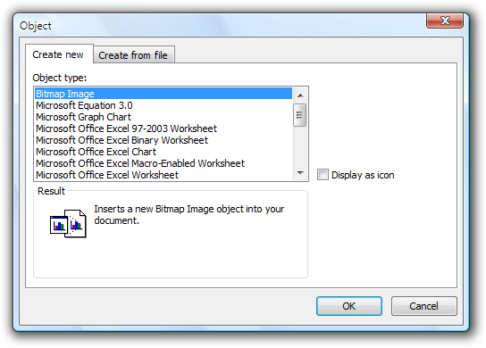Select Microsoft Office Excel Macro-Enabled Worksheet

[x=163, y=163]
